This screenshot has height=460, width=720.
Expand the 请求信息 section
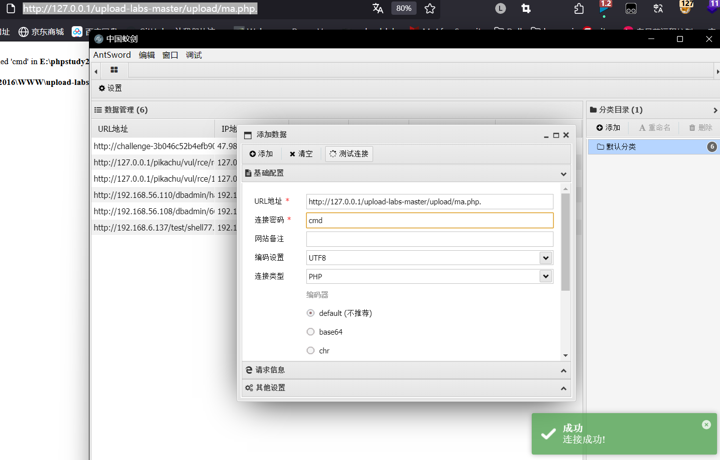click(406, 370)
